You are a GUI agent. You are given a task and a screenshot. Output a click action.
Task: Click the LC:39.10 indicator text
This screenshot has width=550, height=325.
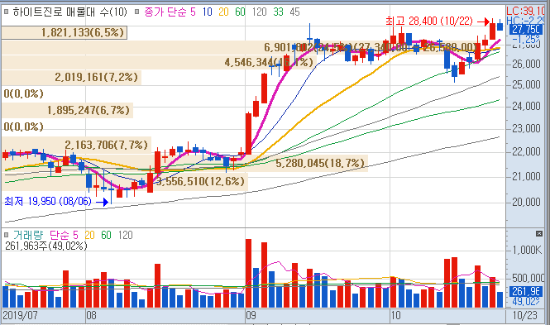pyautogui.click(x=524, y=11)
